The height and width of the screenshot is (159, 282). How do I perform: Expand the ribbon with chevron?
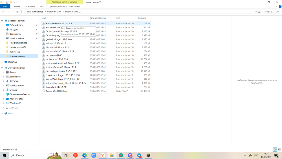click(276, 6)
